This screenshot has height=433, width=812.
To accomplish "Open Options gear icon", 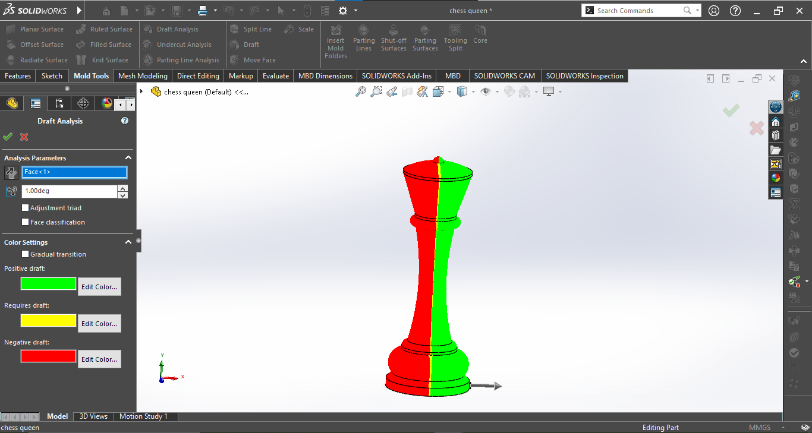I will click(343, 11).
